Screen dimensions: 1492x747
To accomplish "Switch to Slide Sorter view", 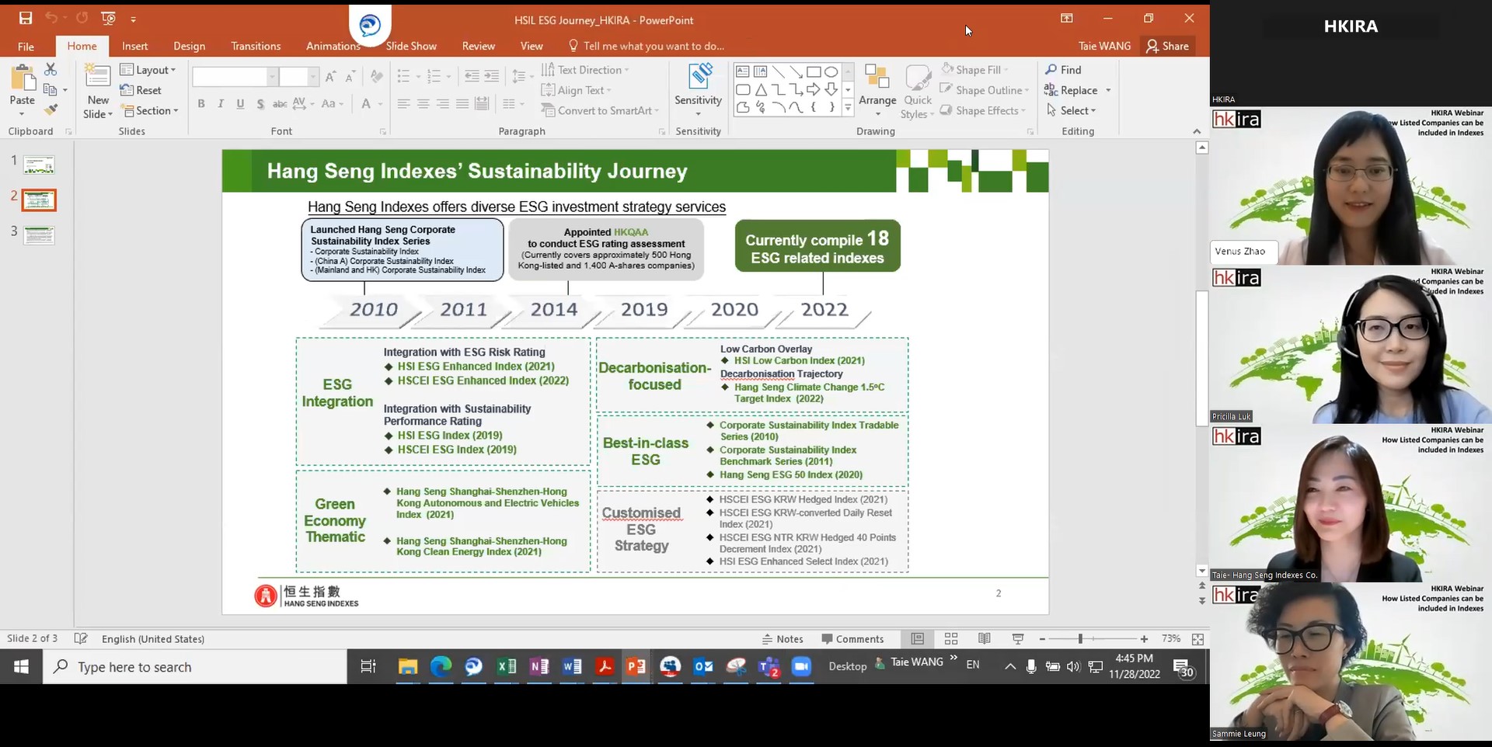I will coord(951,639).
